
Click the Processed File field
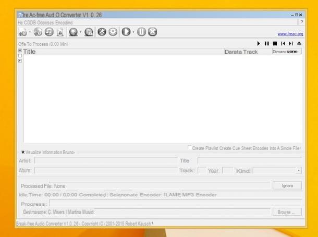pyautogui.click(x=160, y=186)
